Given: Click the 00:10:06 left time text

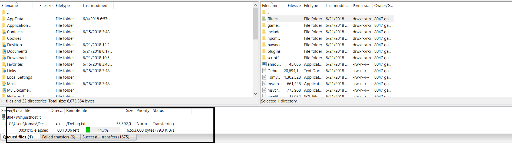Looking at the screenshot, I should point(68,130).
